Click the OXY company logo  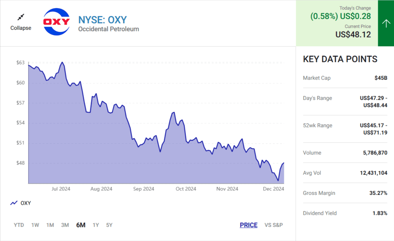coord(56,22)
